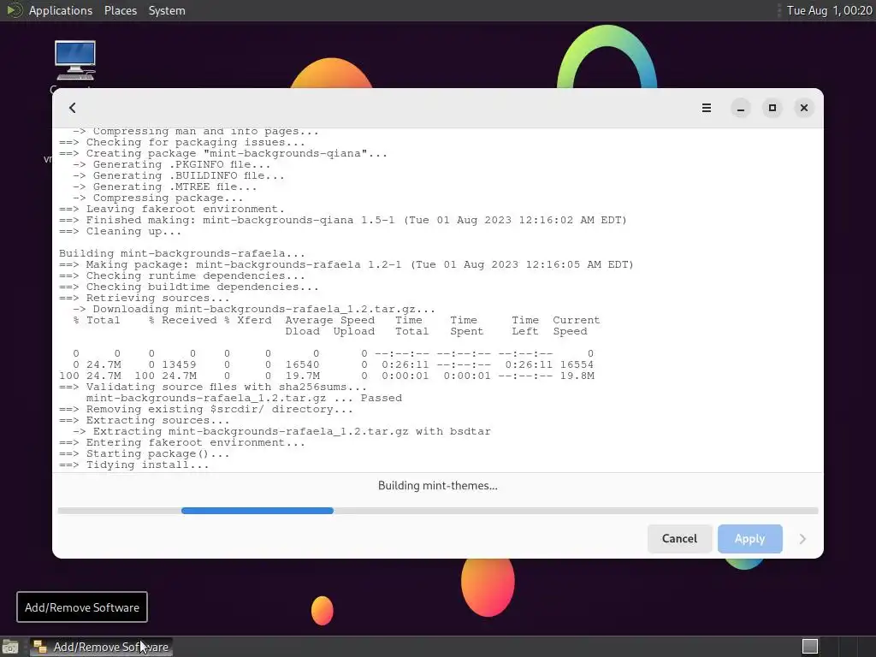Click the show desktop icon in the bottom panel
This screenshot has height=657, width=876.
(x=10, y=647)
